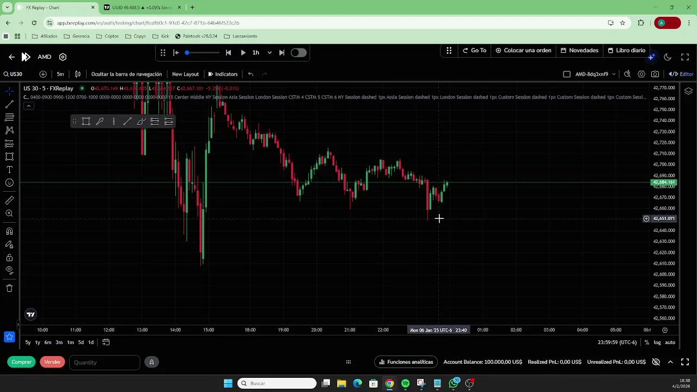Open chart settings hexagon icon near the camera
This screenshot has height=392, width=697.
(641, 74)
